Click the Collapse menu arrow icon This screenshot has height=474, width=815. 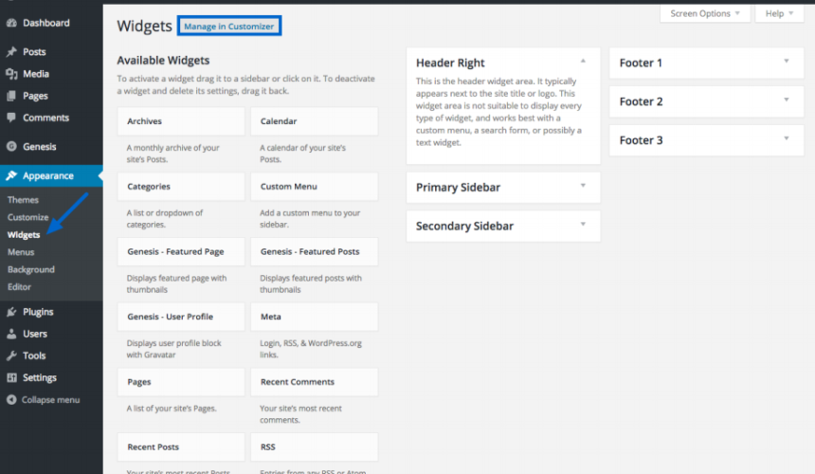11,400
